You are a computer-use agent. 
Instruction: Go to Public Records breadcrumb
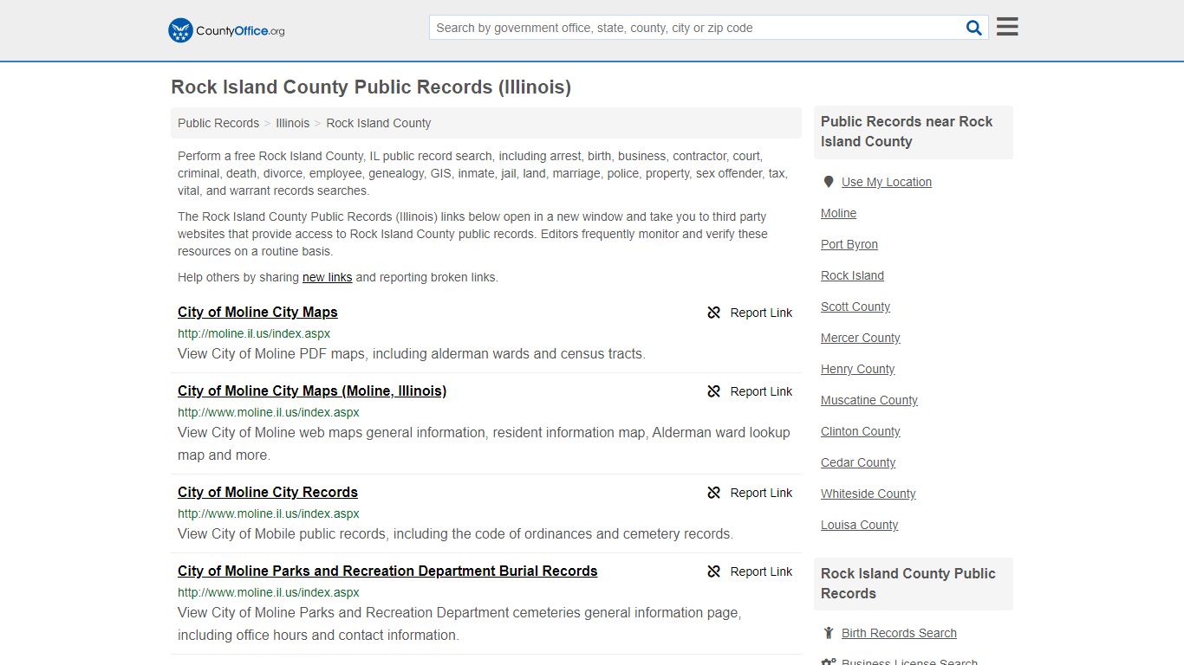point(218,123)
